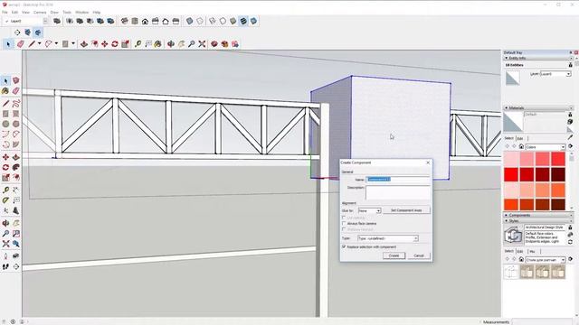Open the Colors materials library dropdown
579x325 pixels.
[x=546, y=146]
